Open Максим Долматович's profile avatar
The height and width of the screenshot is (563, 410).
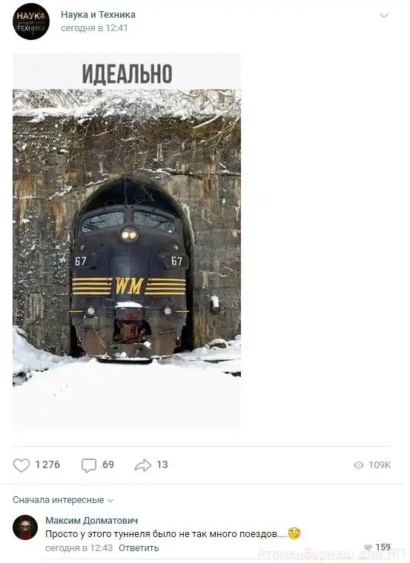click(x=25, y=527)
